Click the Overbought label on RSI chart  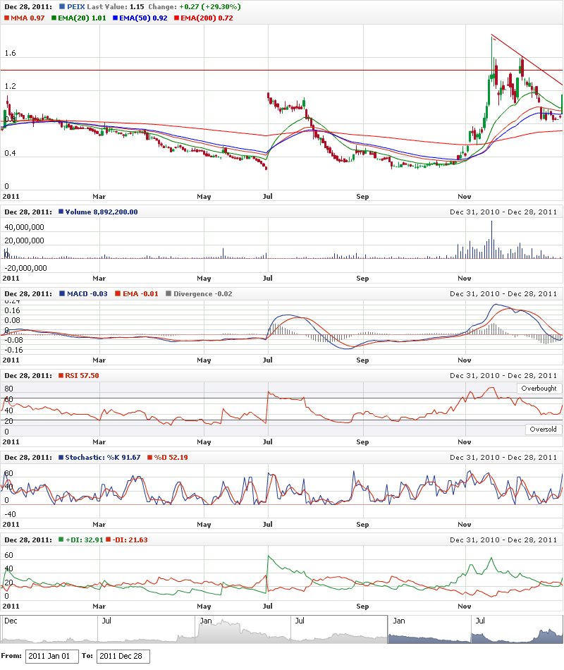pyautogui.click(x=539, y=389)
